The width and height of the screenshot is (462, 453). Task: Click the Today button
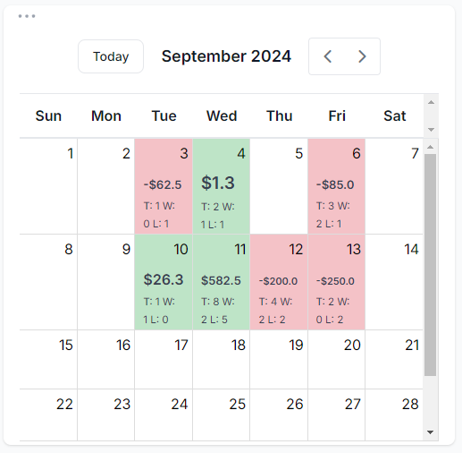coord(111,56)
